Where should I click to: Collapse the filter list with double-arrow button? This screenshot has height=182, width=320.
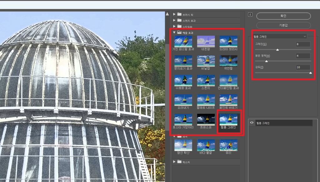[250, 14]
